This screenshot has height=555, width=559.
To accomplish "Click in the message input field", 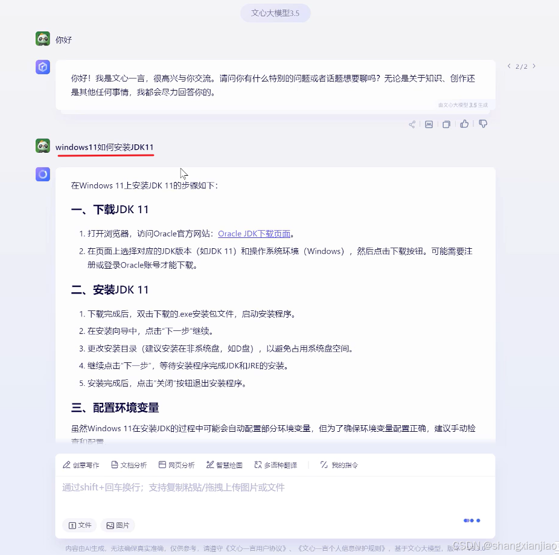I will click(275, 496).
